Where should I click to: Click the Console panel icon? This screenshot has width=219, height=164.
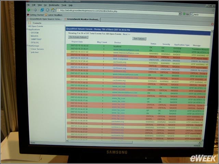click(29, 23)
